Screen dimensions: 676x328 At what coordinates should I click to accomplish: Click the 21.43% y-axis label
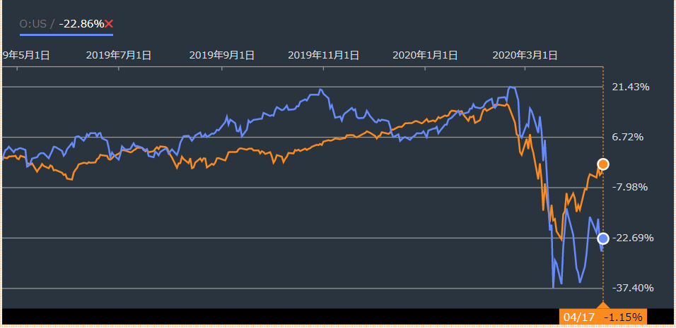(x=631, y=87)
